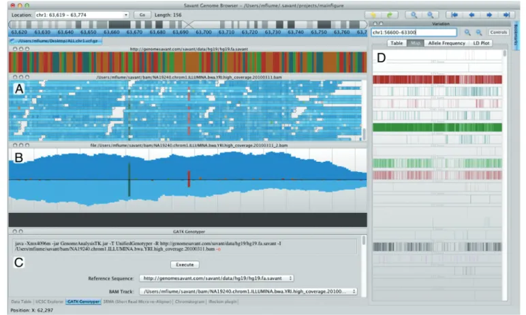526x315 pixels.
Task: Click the red variant bar in coverage track B
Action: coord(189,179)
